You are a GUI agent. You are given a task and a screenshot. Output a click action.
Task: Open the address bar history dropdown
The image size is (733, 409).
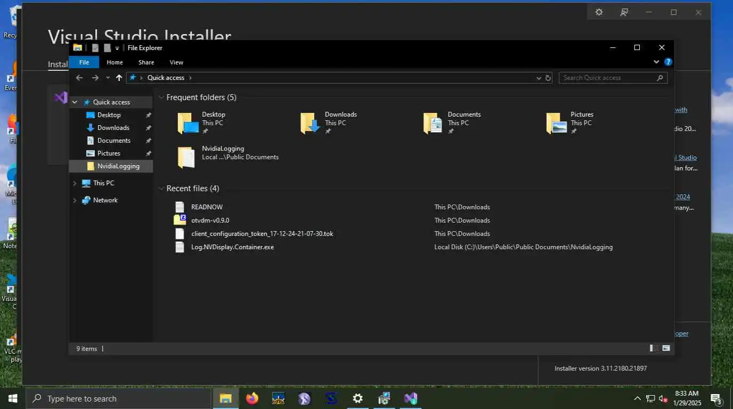click(x=539, y=78)
